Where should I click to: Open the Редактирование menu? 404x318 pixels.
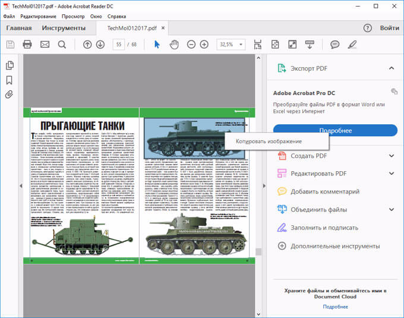tap(38, 16)
